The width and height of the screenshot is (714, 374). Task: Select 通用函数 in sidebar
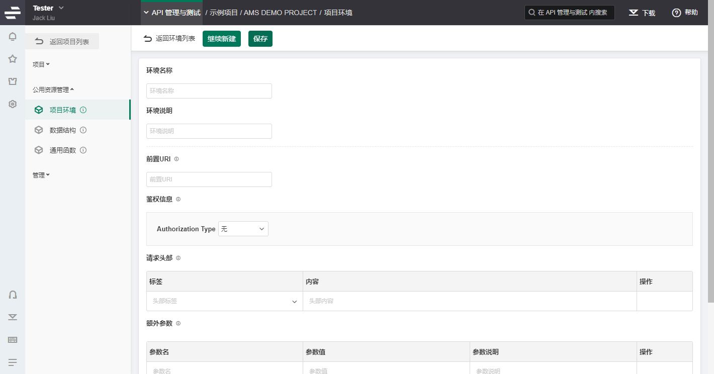(x=78, y=150)
